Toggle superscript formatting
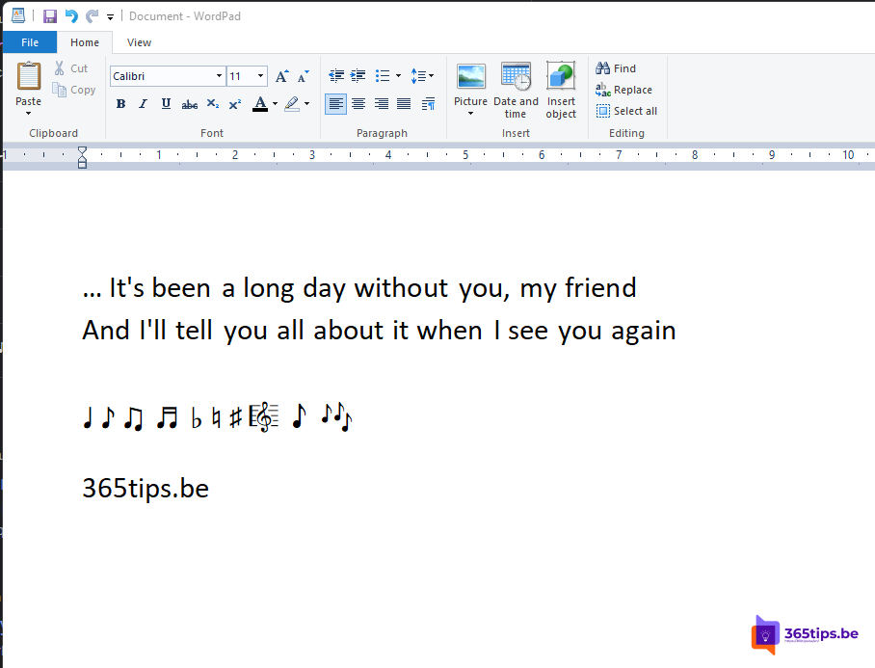 235,104
